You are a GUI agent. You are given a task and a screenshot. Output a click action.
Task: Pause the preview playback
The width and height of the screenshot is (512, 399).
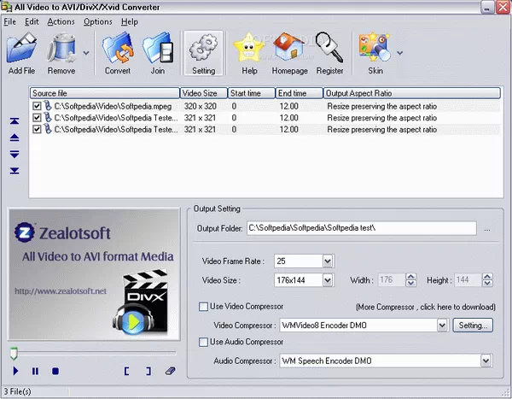[x=35, y=371]
